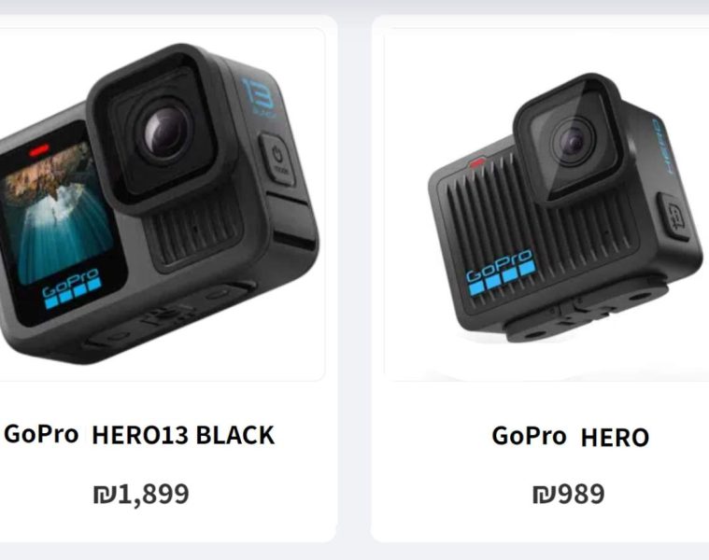Click blue GoPro logo on HERO body

click(501, 272)
